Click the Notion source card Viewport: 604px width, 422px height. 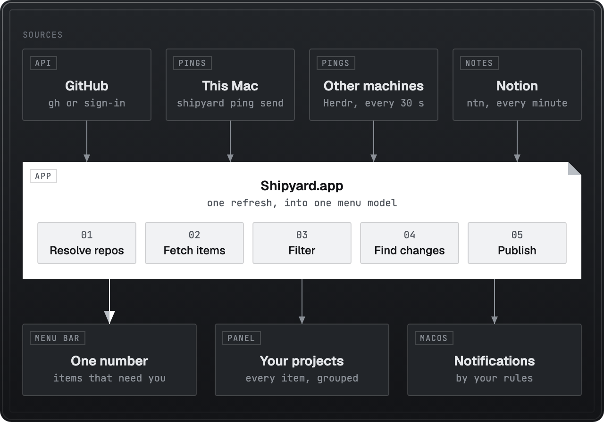(x=517, y=85)
